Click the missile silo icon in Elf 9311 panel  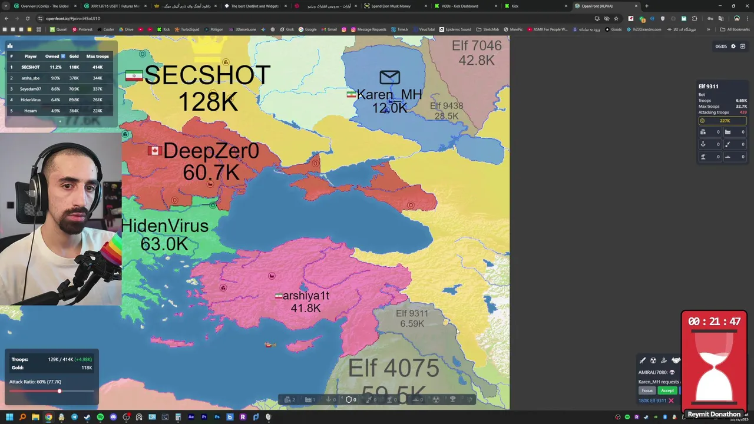[727, 144]
